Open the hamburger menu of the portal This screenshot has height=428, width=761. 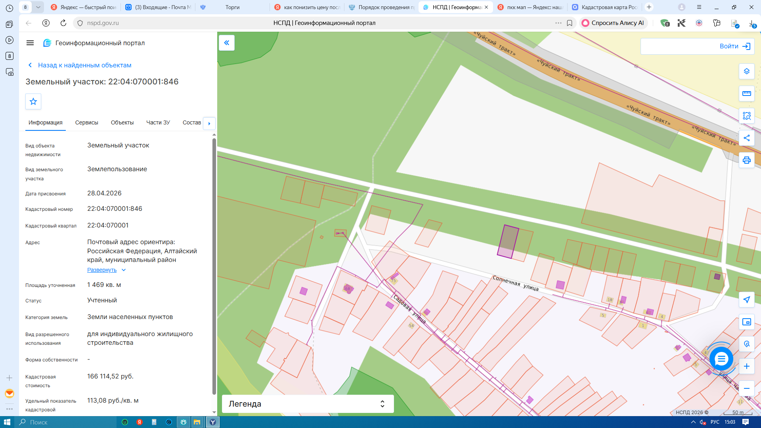click(x=30, y=43)
